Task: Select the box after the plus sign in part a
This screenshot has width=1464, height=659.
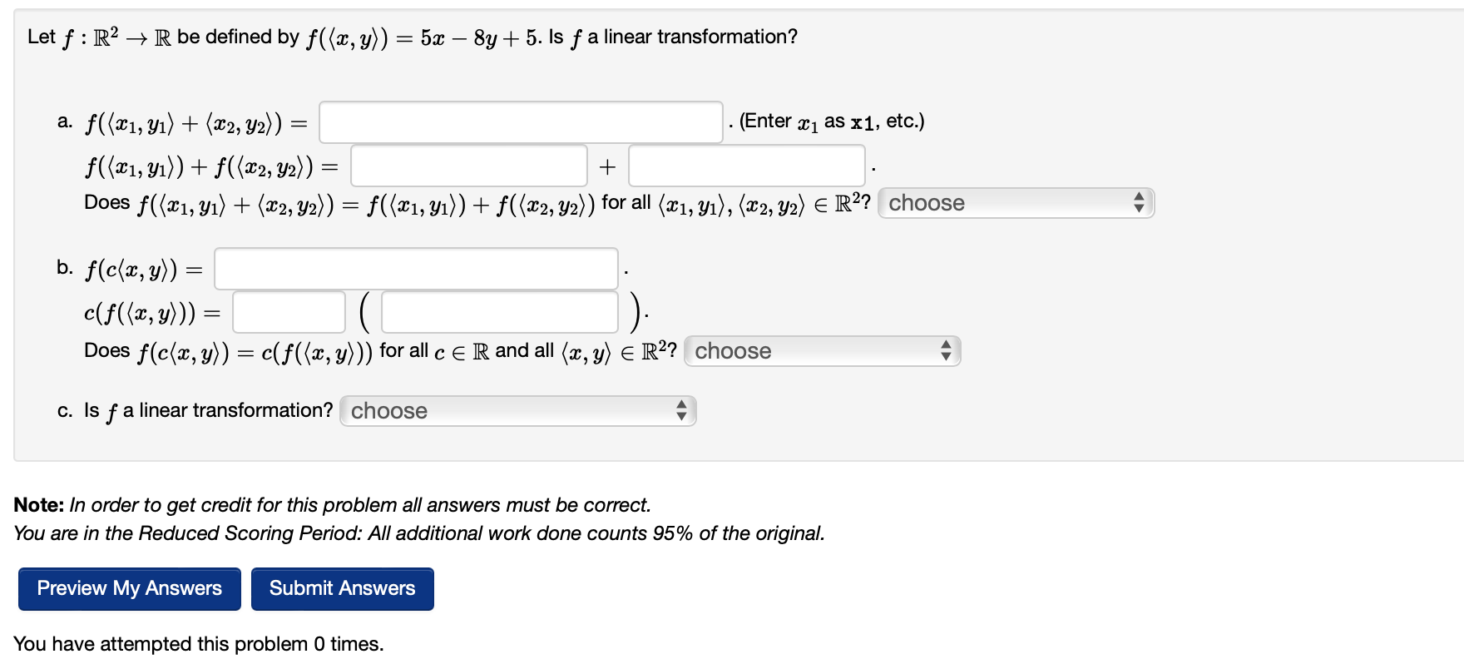Action: (x=745, y=166)
